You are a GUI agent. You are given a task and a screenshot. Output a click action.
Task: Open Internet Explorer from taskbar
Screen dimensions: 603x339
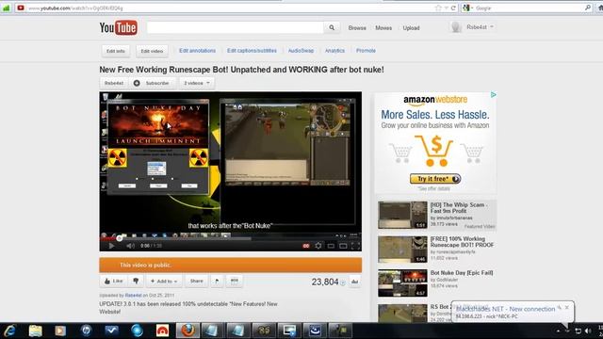9,331
